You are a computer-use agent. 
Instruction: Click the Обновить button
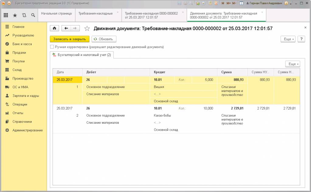pos(104,39)
